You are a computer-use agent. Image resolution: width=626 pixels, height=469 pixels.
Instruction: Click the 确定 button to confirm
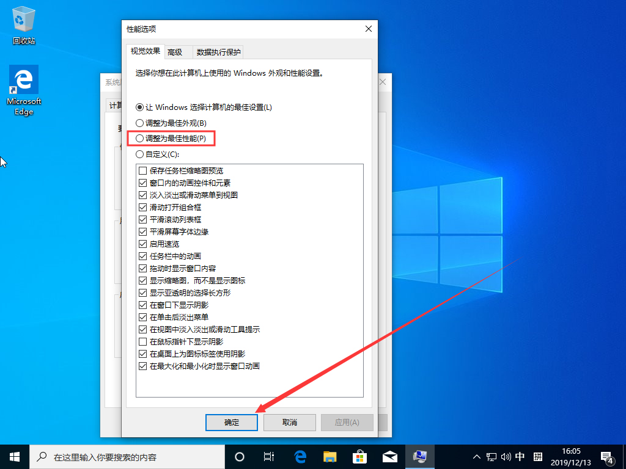(231, 422)
